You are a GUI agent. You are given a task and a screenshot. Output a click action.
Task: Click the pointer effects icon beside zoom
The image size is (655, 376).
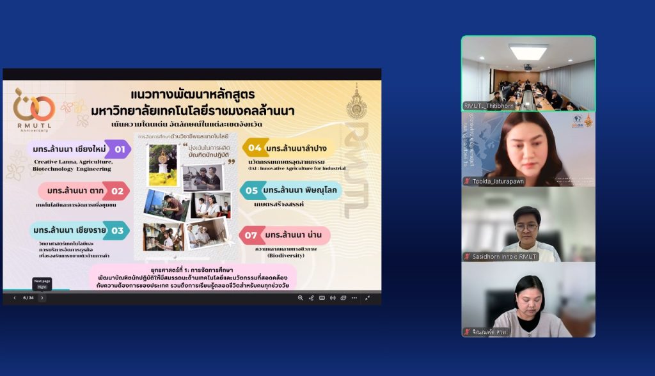pos(311,298)
